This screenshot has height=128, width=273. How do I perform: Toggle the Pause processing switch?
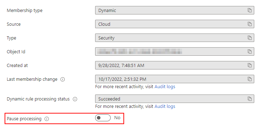[103, 118]
